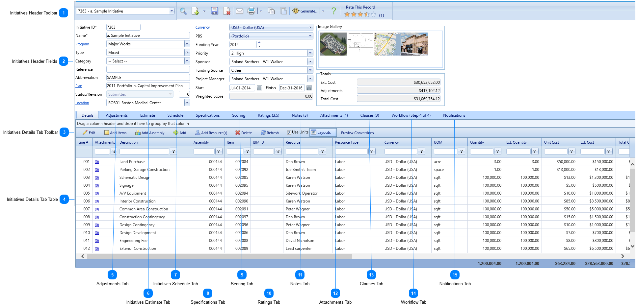Rate the record with the first star
Image resolution: width=637 pixels, height=308 pixels.
point(347,14)
